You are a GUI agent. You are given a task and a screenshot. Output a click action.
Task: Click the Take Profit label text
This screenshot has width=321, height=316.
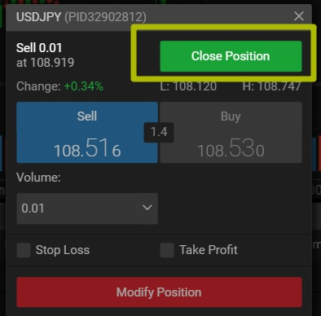coord(209,250)
